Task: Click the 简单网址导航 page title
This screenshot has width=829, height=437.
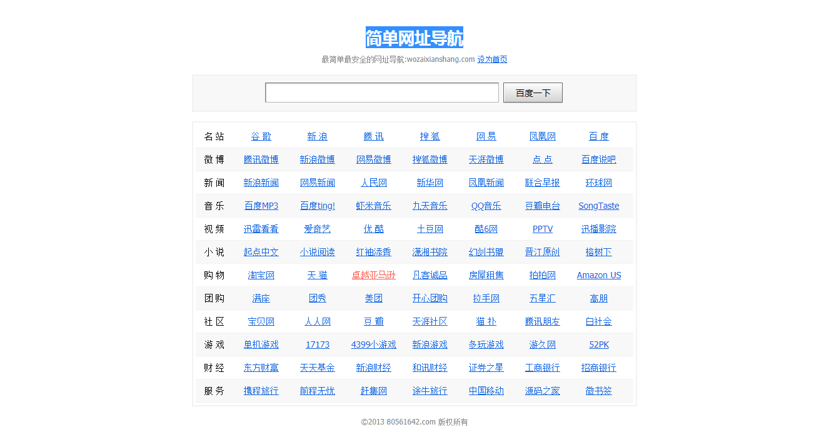Action: (414, 38)
